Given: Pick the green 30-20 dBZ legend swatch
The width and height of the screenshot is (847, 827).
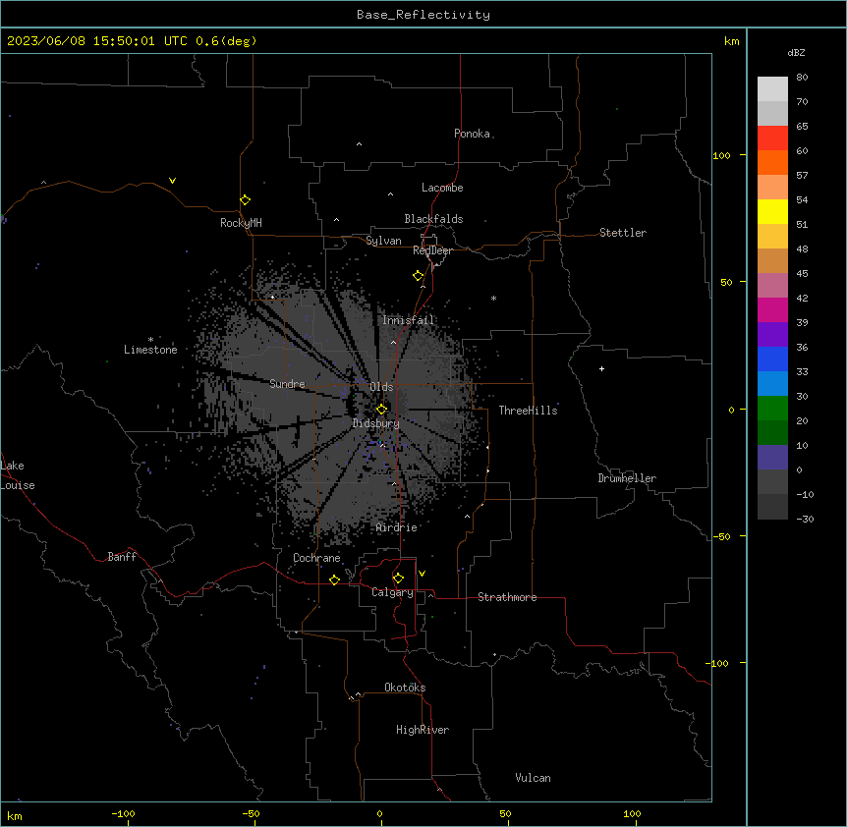Looking at the screenshot, I should [772, 409].
